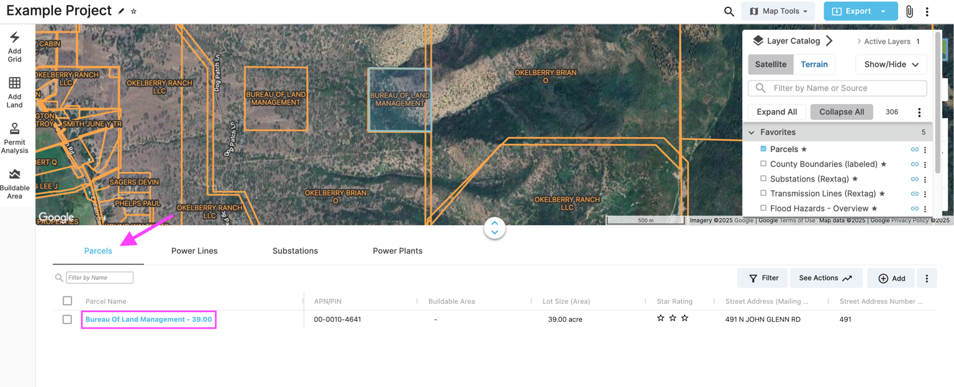
Task: Open the attachments paperclip icon
Action: pyautogui.click(x=909, y=11)
